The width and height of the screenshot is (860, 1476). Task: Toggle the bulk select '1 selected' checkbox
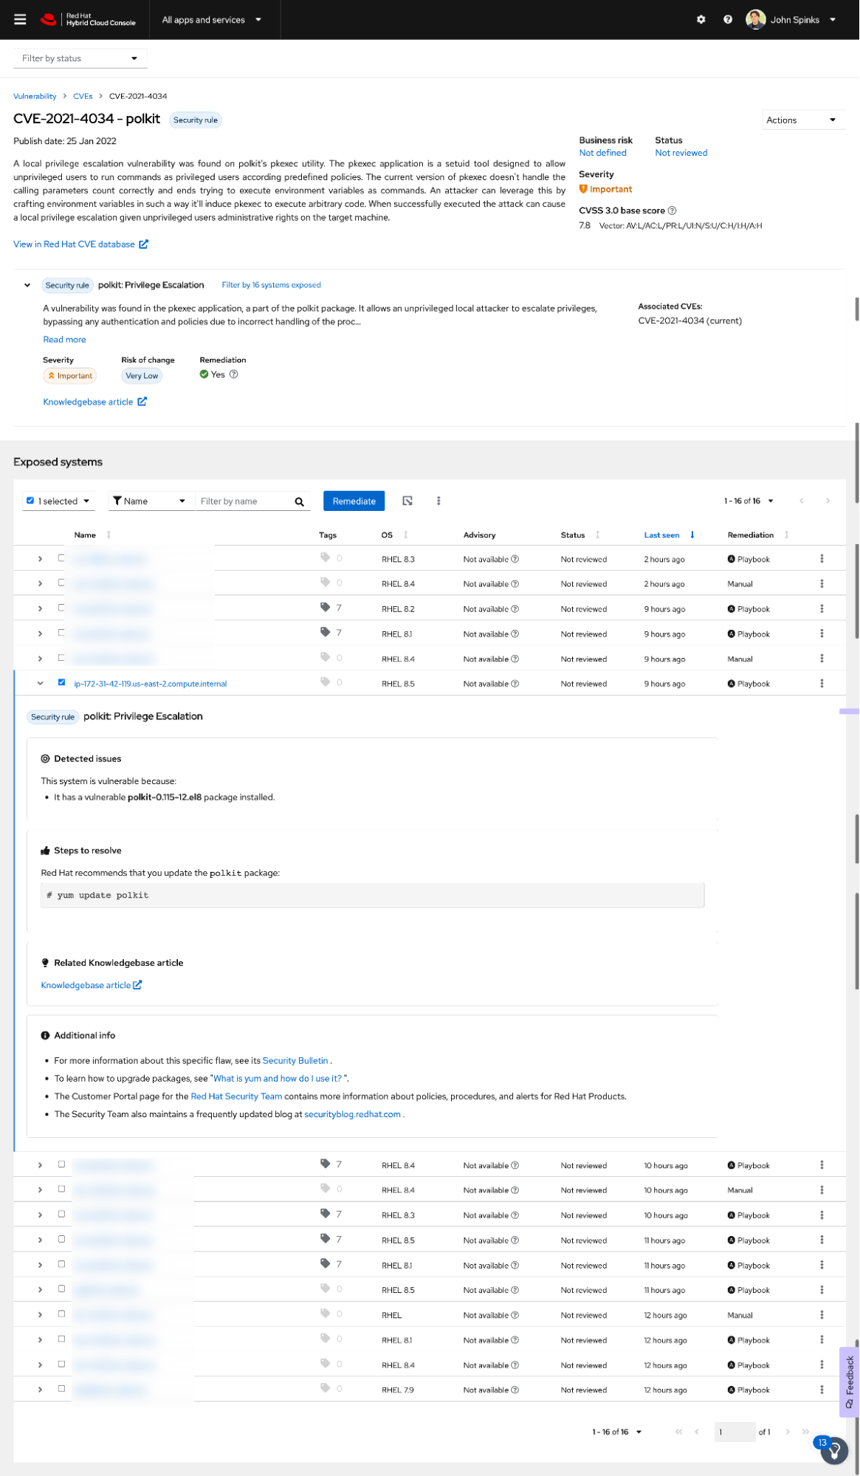(30, 501)
